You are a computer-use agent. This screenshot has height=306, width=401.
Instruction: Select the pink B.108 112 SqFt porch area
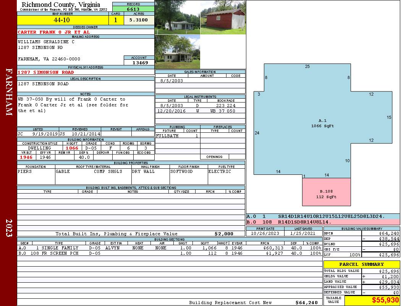click(x=326, y=194)
